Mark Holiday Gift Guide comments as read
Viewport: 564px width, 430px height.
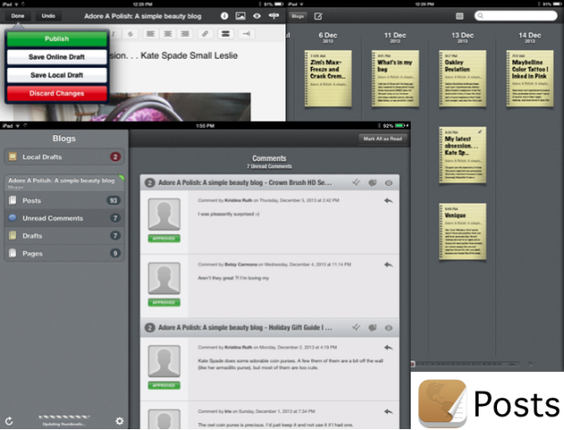coord(356,328)
